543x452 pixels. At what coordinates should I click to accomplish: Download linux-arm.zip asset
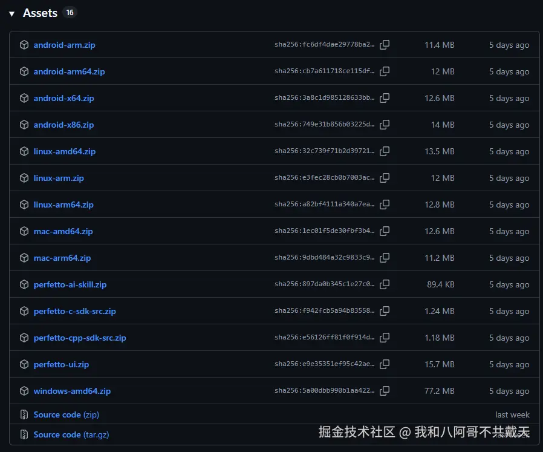59,178
